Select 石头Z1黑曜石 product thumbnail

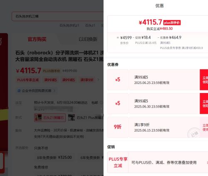click(38, 117)
